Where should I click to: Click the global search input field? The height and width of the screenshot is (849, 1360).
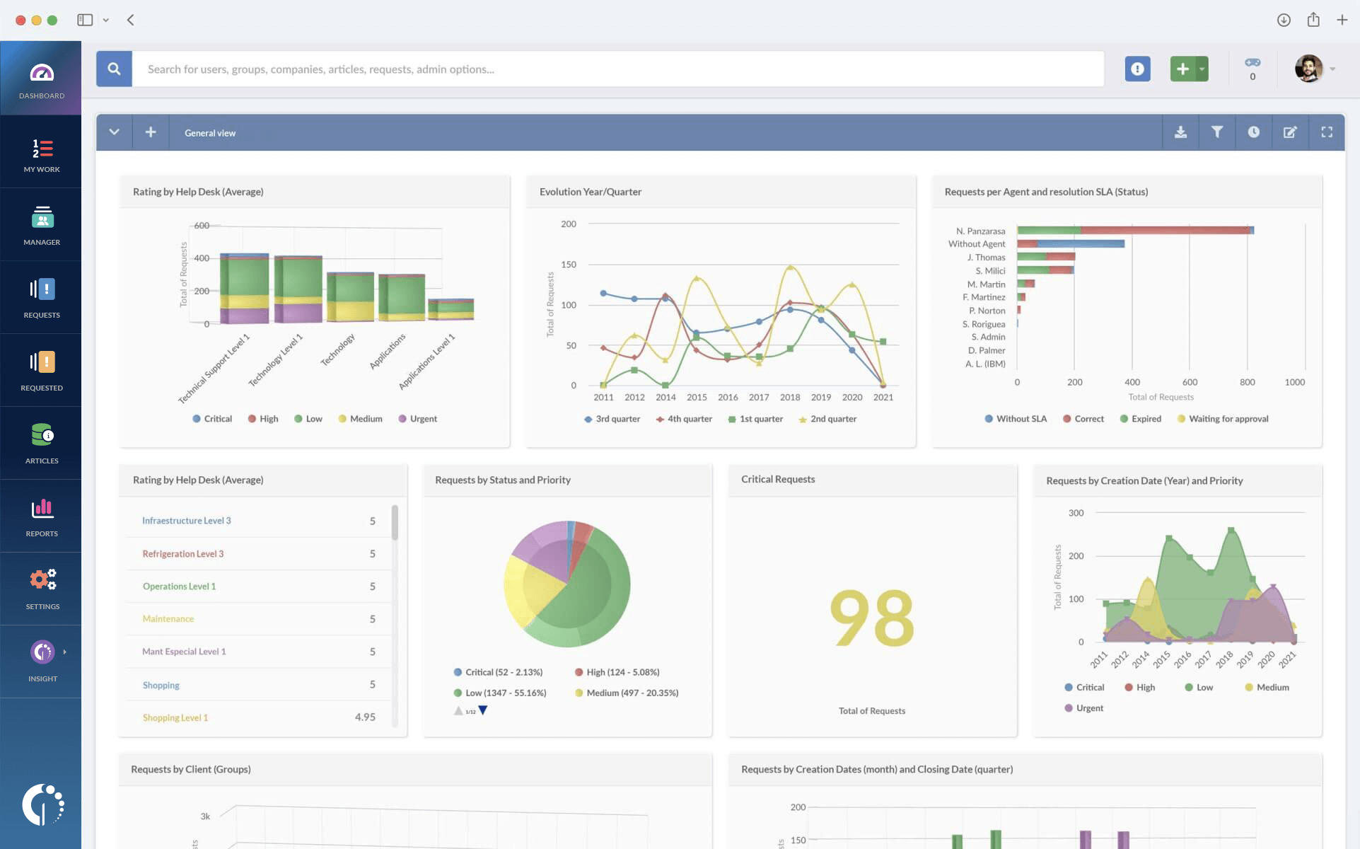pyautogui.click(x=617, y=69)
